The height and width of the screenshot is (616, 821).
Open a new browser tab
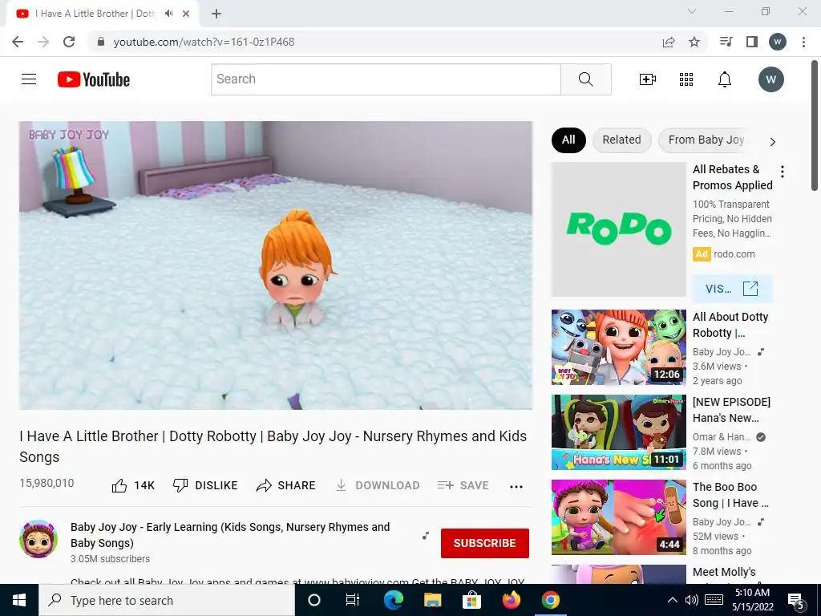coord(216,14)
